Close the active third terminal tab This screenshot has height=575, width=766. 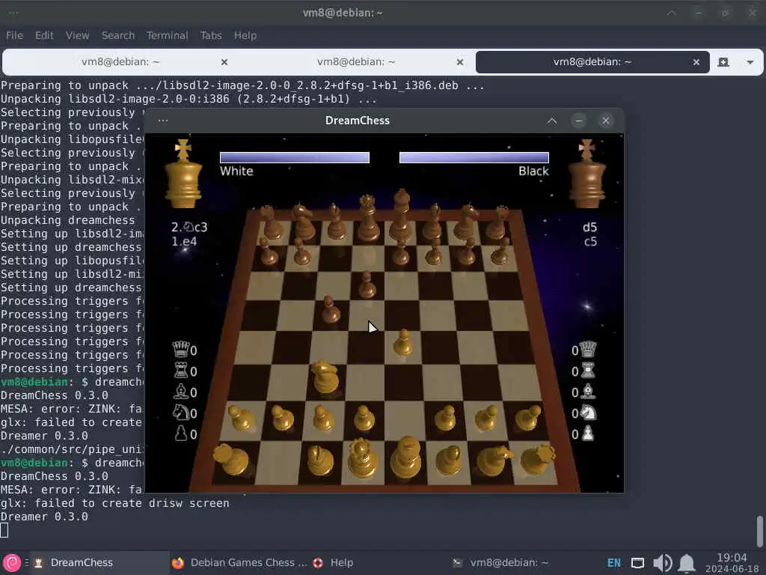[x=696, y=62]
